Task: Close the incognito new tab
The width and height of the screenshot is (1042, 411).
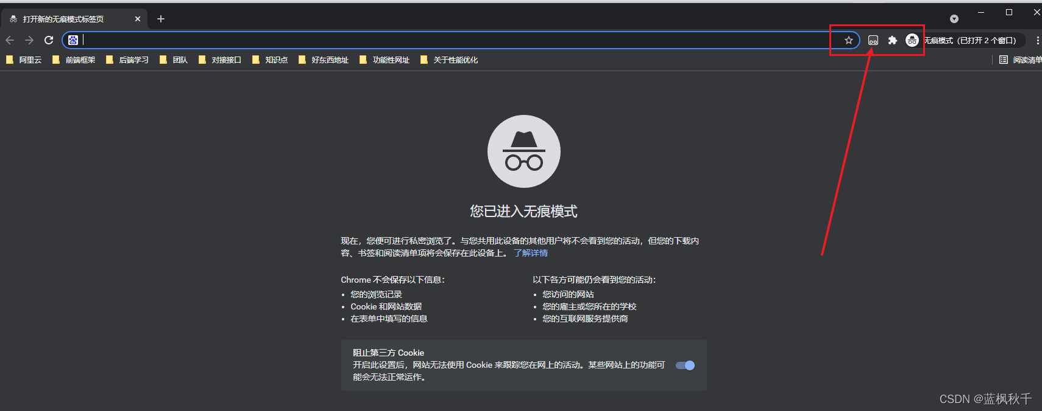Action: [x=138, y=19]
